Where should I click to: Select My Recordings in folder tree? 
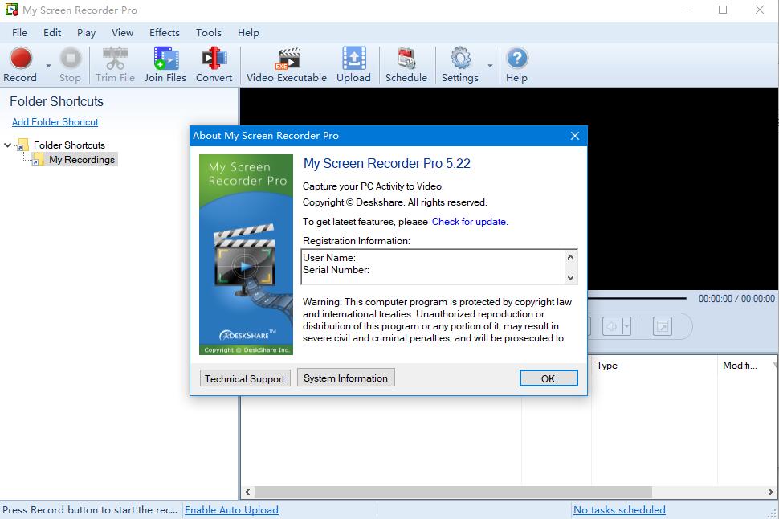point(82,160)
